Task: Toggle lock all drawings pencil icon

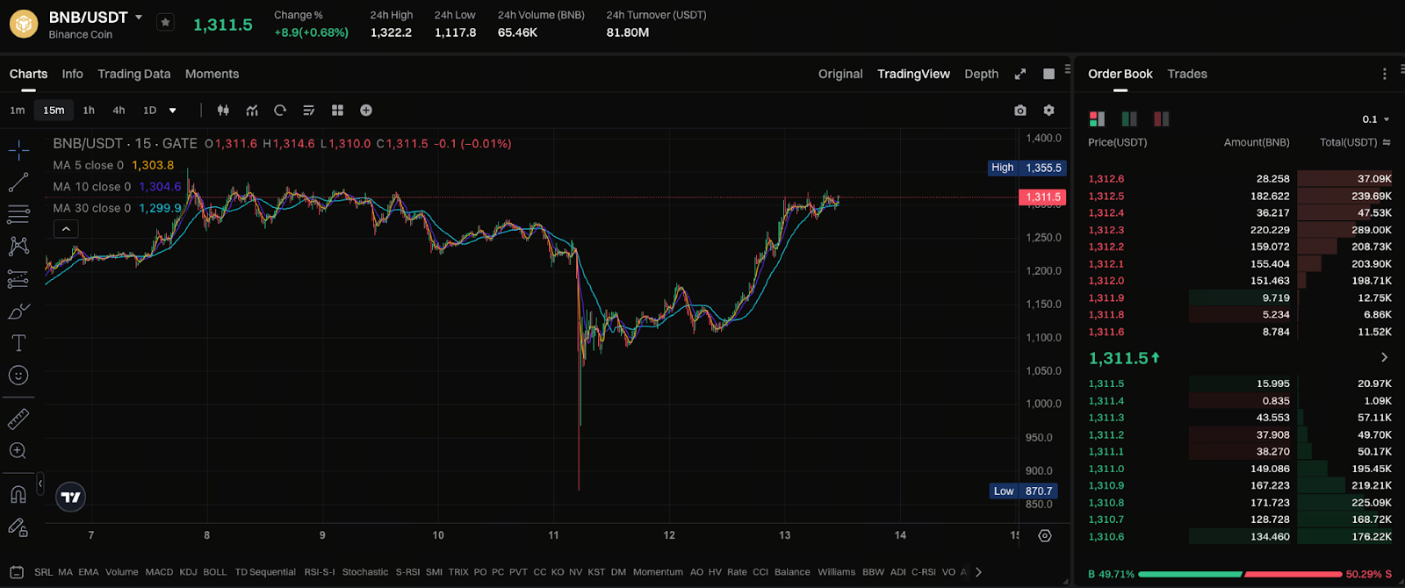Action: 18,527
